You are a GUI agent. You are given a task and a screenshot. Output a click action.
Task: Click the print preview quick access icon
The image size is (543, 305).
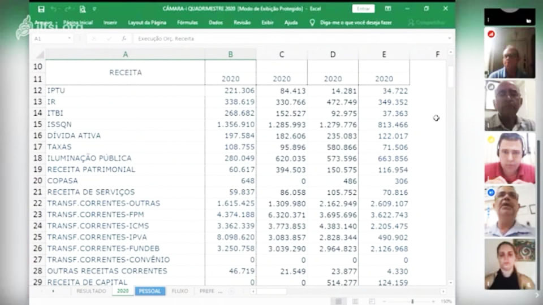[x=83, y=9]
